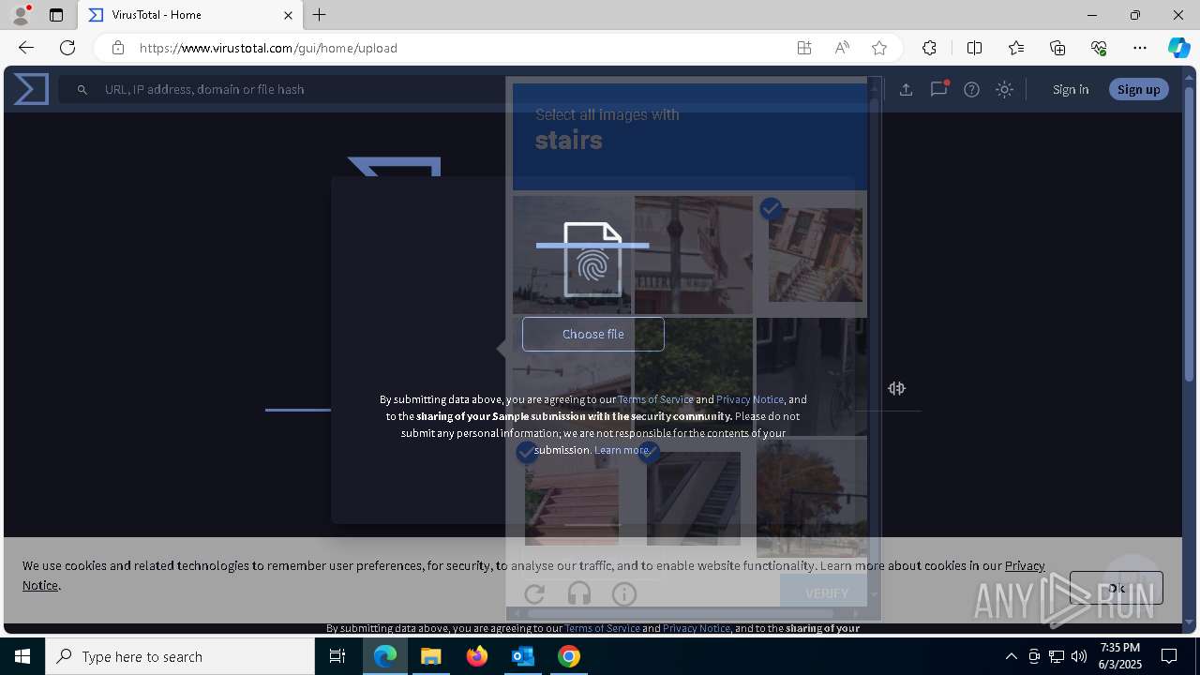This screenshot has width=1200, height=675.
Task: Open the browser extensions puzzle icon
Action: coord(929,48)
